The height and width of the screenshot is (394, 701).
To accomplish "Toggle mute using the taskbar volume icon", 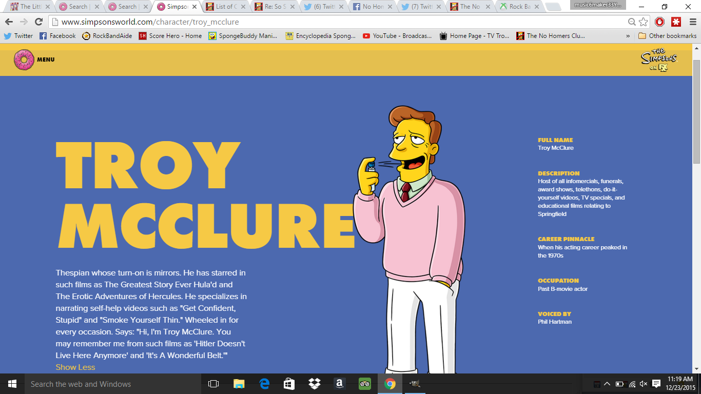I will [644, 384].
